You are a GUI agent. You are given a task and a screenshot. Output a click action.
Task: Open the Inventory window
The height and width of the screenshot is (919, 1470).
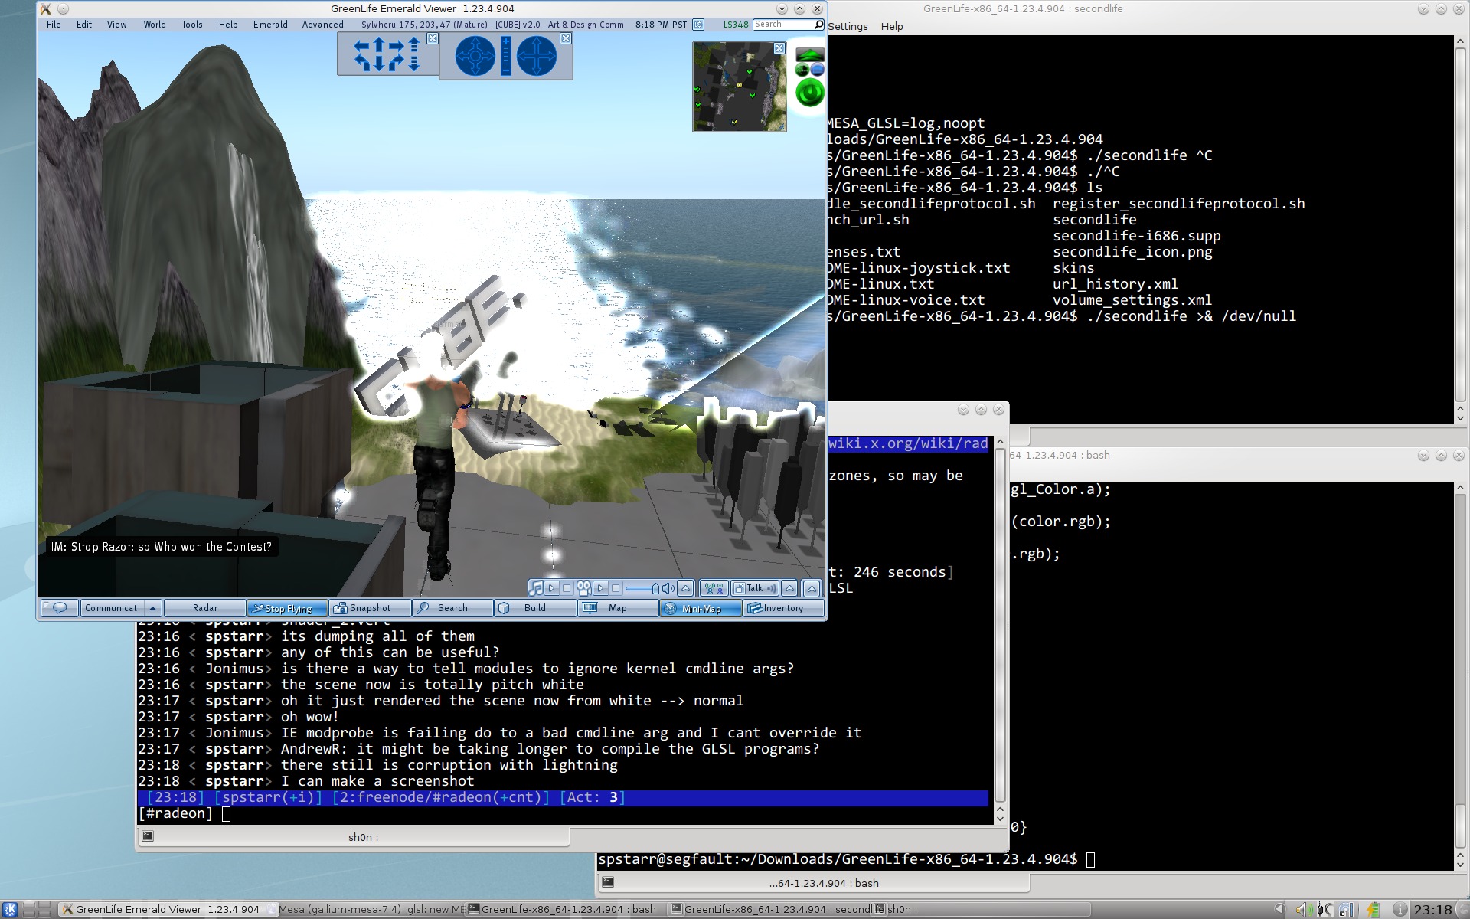click(x=784, y=608)
